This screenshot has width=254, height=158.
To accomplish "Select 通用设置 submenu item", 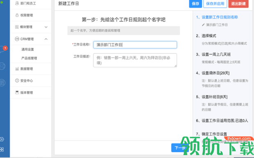I will (28, 50).
